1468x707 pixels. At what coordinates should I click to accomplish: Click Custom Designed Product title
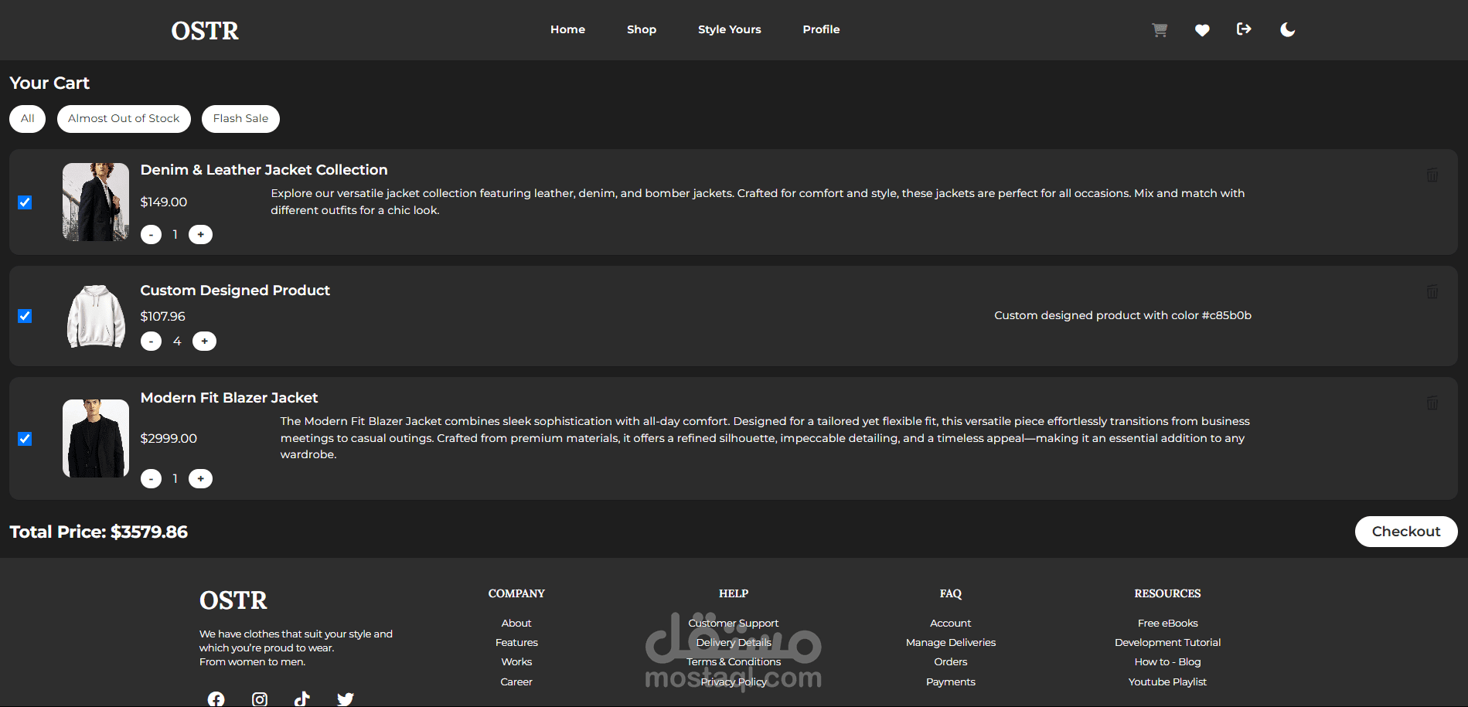pos(235,291)
